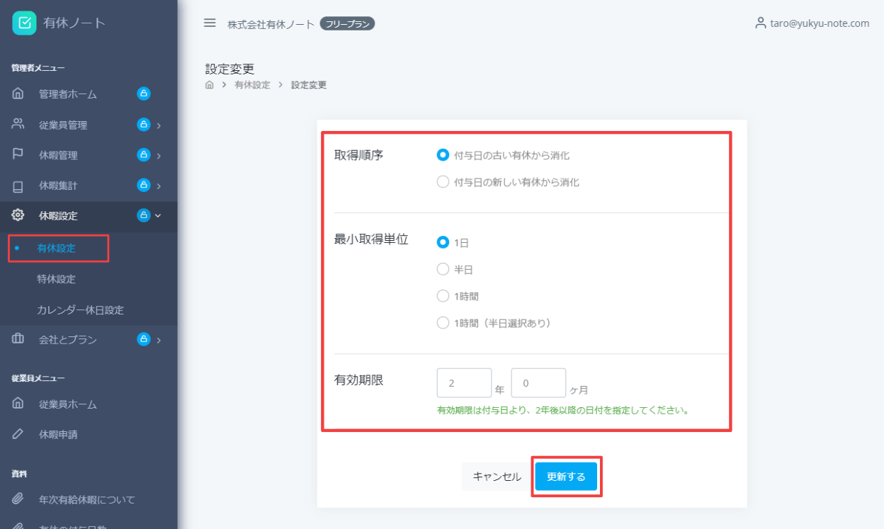Image resolution: width=884 pixels, height=529 pixels.
Task: Click the 年 expiration input field
Action: (x=464, y=382)
